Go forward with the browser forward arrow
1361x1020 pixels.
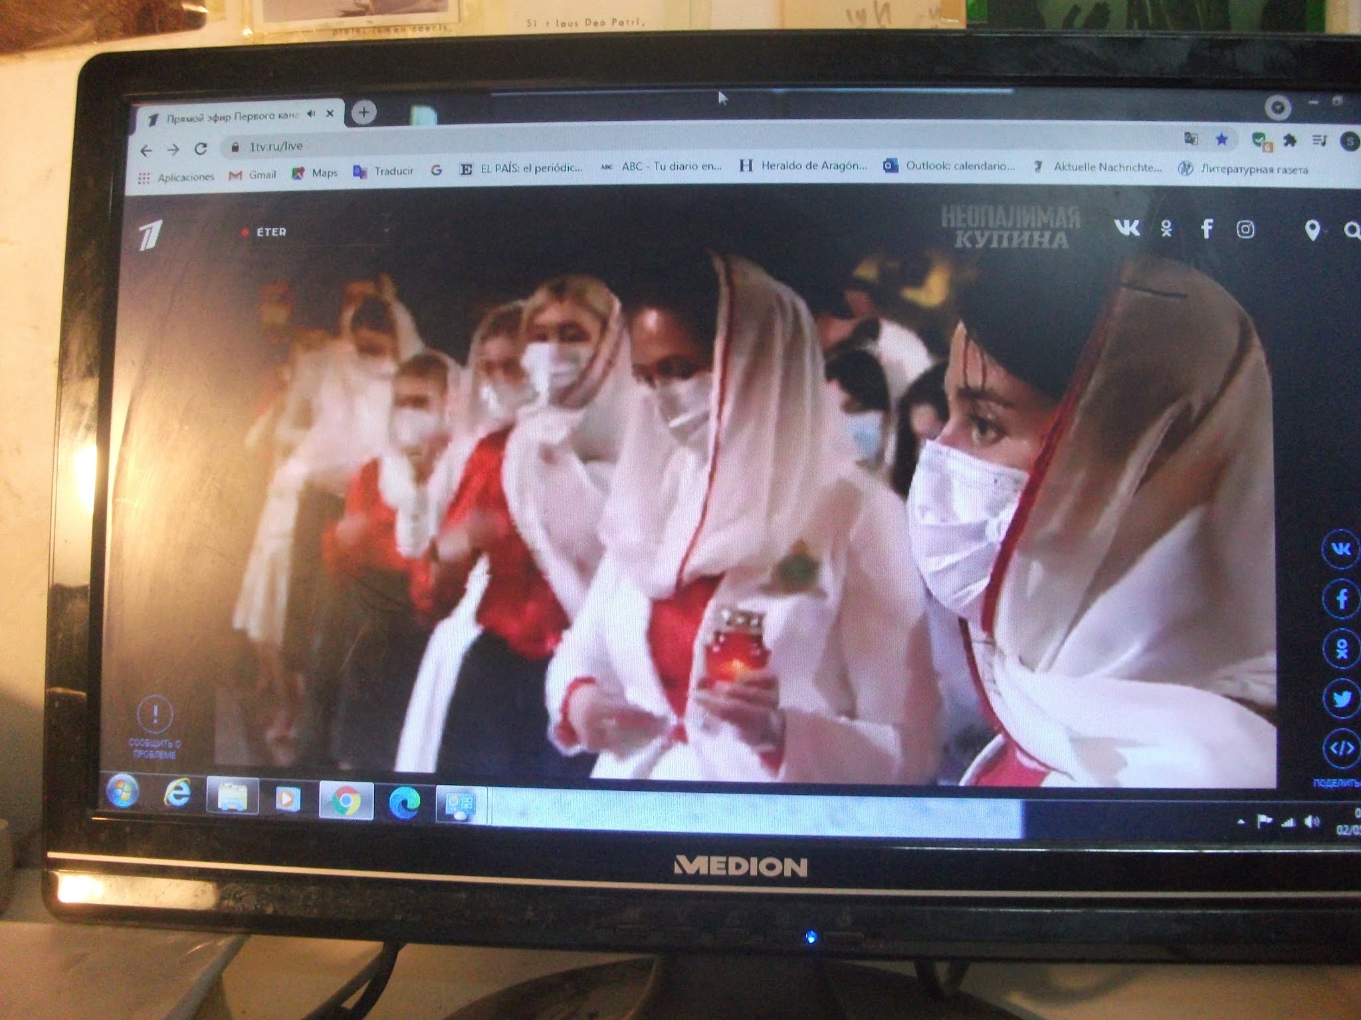[173, 150]
